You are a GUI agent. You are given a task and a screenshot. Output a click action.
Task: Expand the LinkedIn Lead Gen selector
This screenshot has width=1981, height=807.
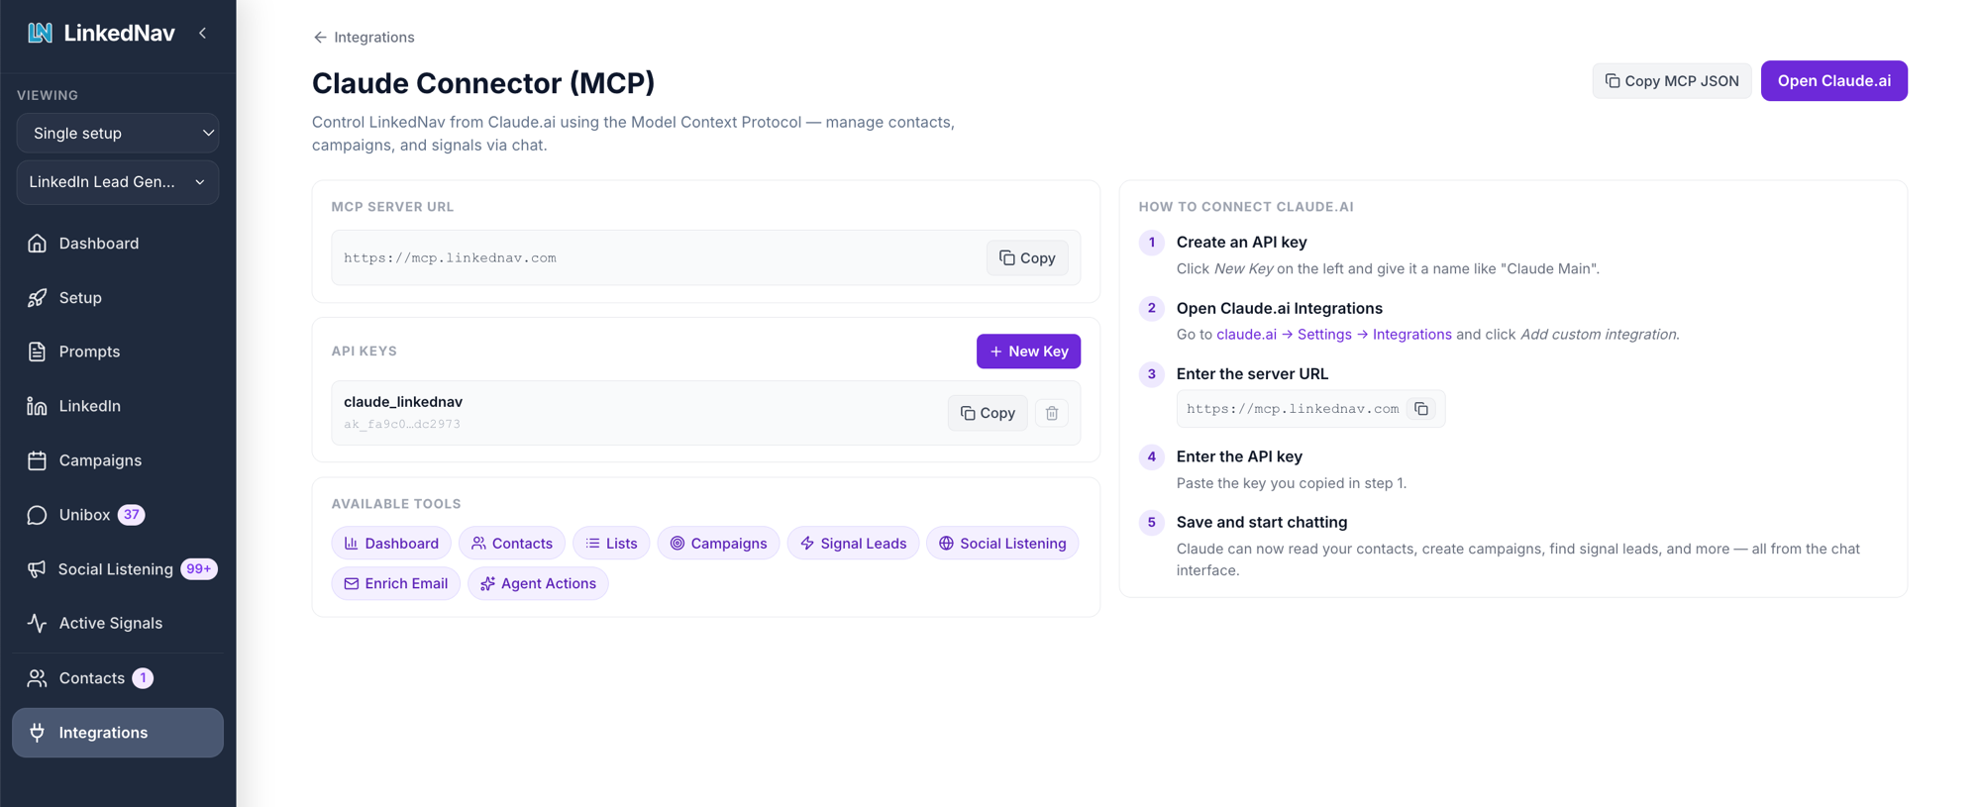[118, 182]
